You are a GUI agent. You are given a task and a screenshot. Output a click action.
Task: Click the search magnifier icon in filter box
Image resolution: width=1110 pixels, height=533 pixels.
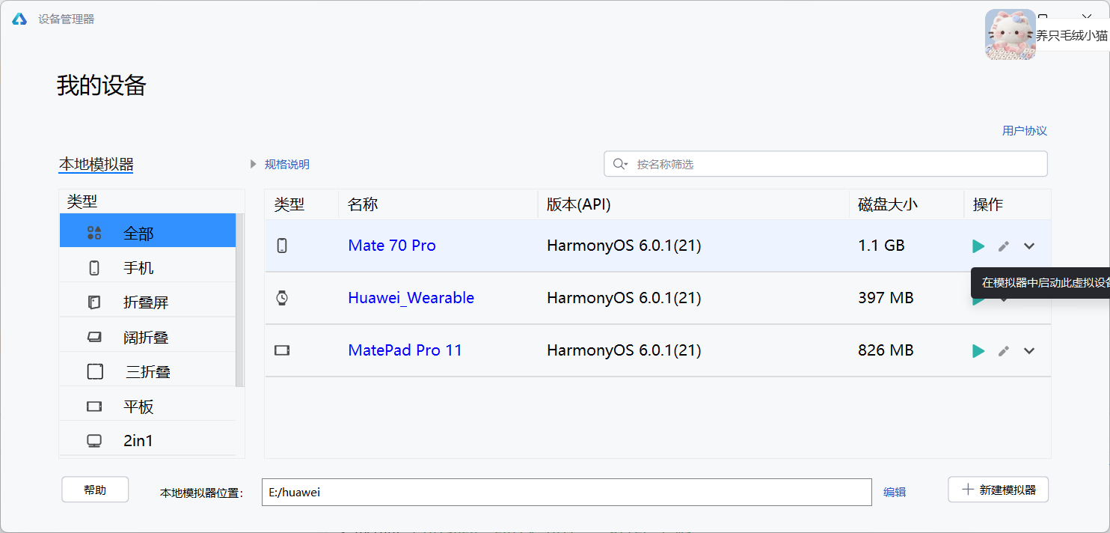619,164
